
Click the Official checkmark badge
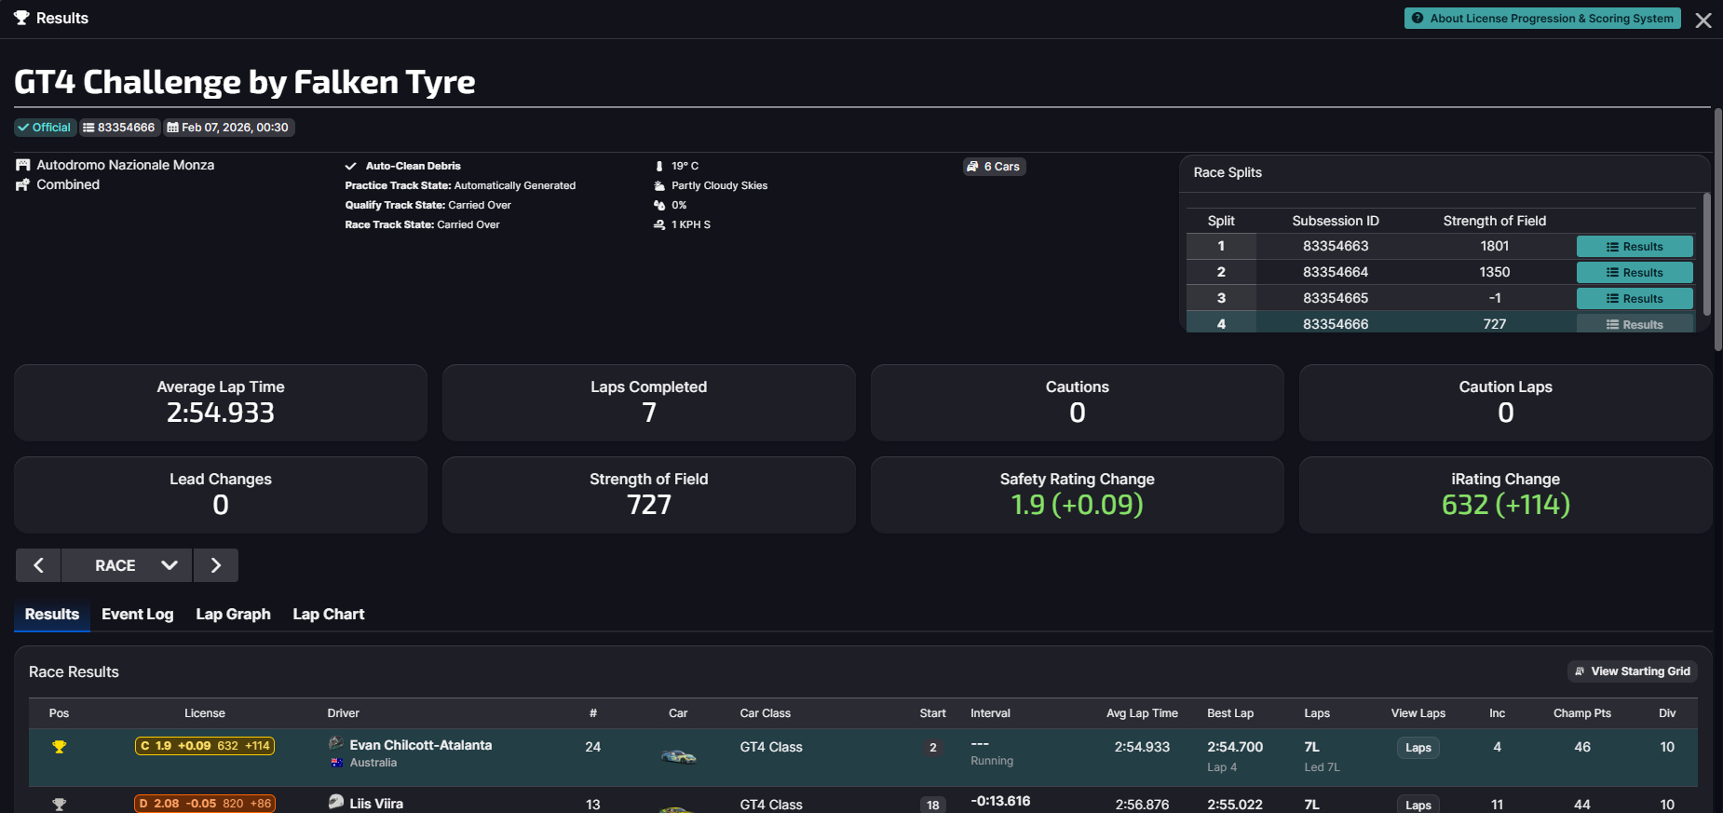click(44, 128)
